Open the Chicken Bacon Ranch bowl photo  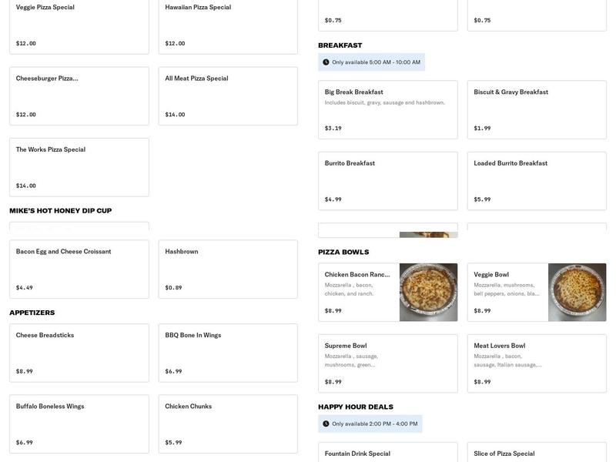pos(428,293)
